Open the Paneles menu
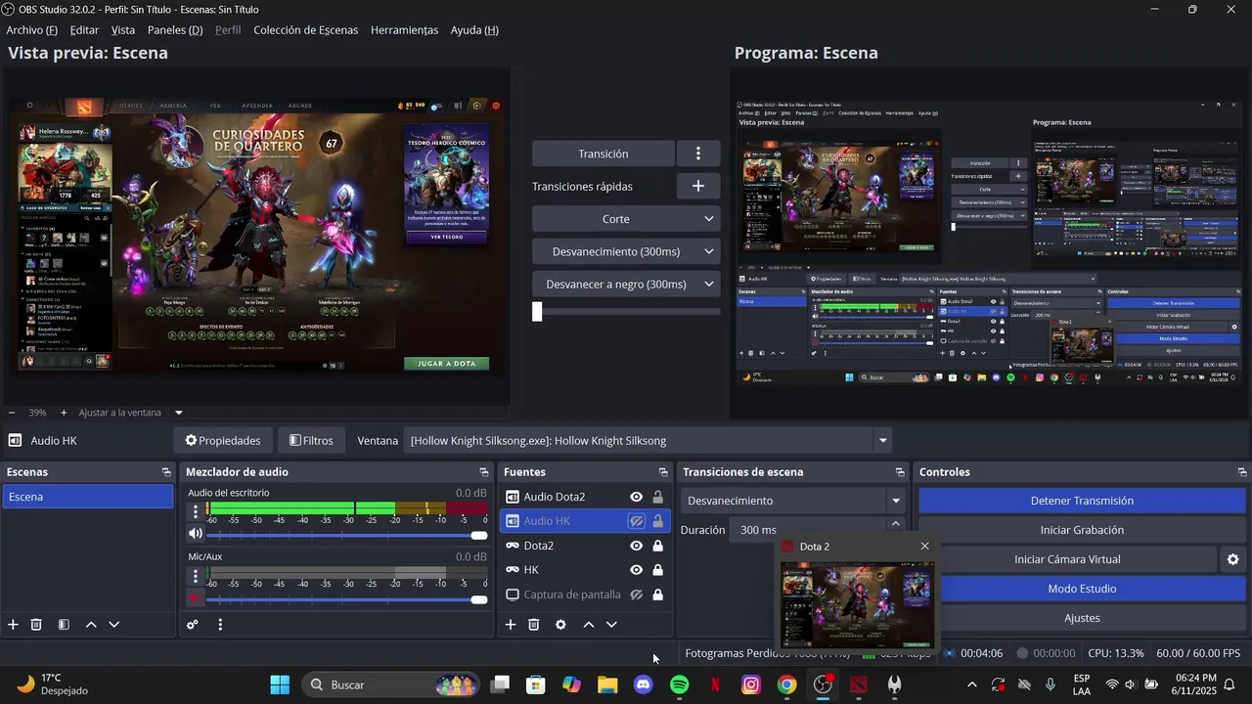The image size is (1252, 704). click(x=175, y=30)
